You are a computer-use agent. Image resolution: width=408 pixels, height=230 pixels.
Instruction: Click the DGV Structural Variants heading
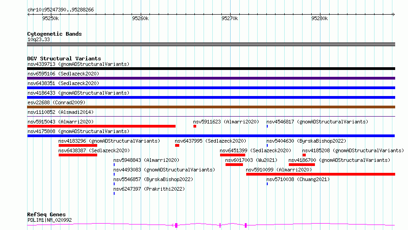pos(64,59)
